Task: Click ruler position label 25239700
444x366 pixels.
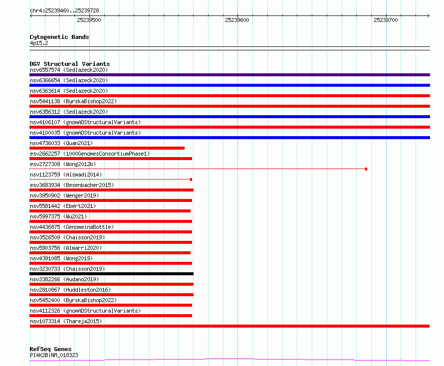Action: (x=386, y=20)
